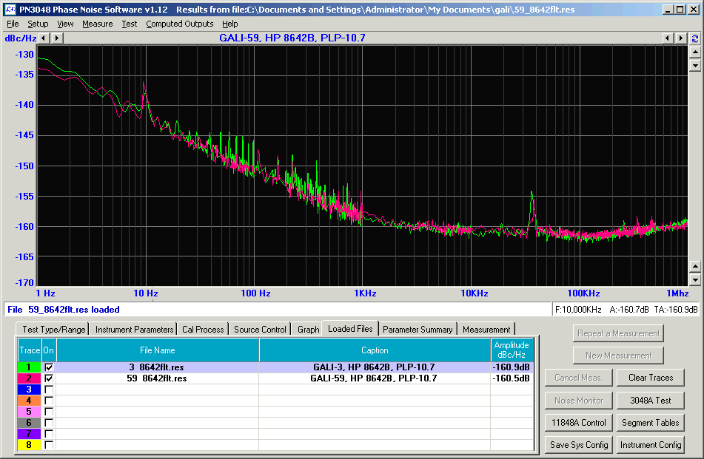
Task: Open the File menu
Action: click(x=13, y=24)
